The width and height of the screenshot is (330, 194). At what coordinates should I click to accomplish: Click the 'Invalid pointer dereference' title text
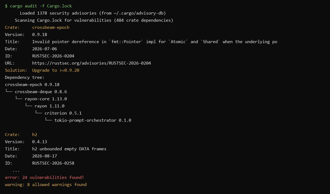pyautogui.click(x=155, y=42)
